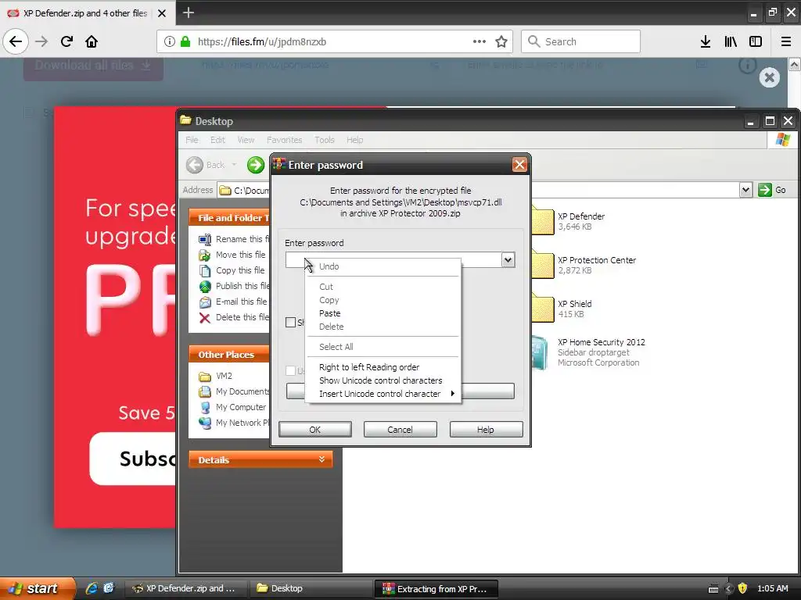This screenshot has width=801, height=600.
Task: Switch to Extracting from XP Pr... taskbar button
Action: [x=436, y=588]
